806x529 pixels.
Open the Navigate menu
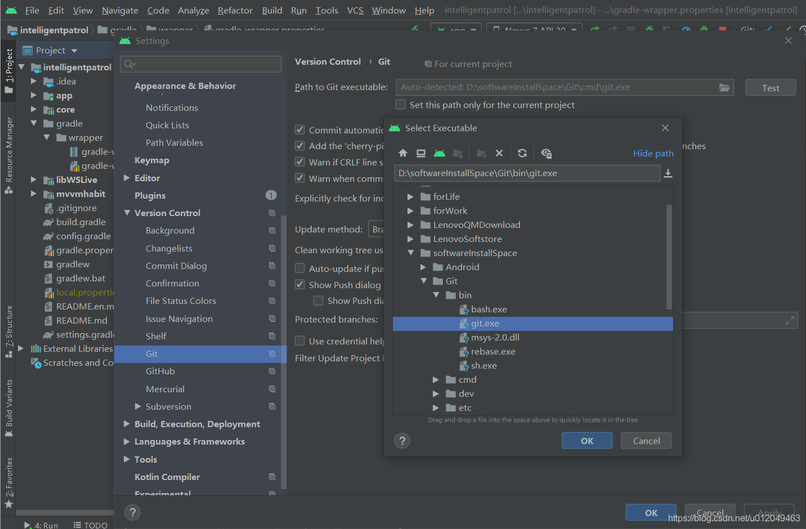[119, 10]
